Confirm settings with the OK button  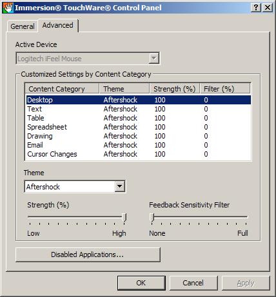141,283
